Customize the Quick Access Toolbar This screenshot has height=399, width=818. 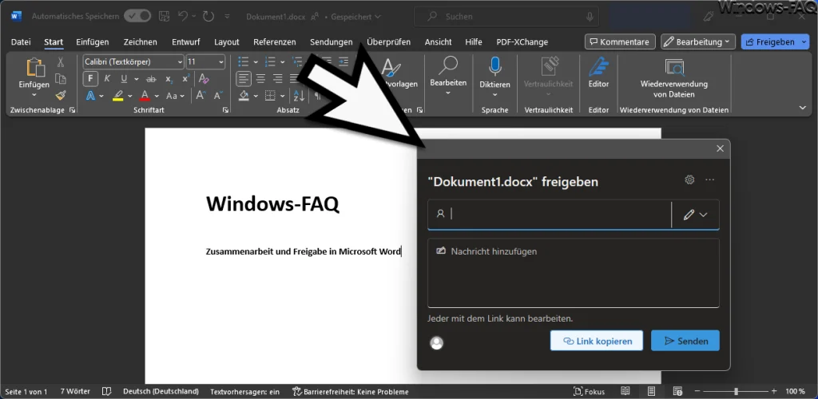227,17
